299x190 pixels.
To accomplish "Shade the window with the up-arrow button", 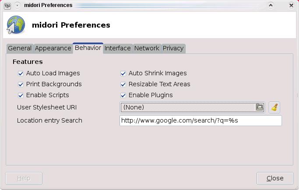I will pos(271,6).
